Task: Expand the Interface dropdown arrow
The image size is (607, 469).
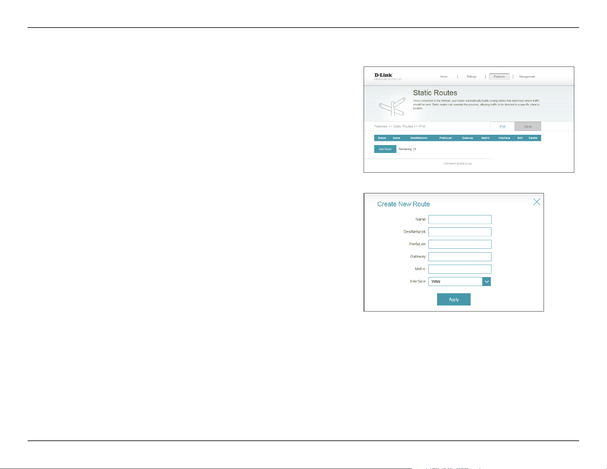Action: point(486,282)
